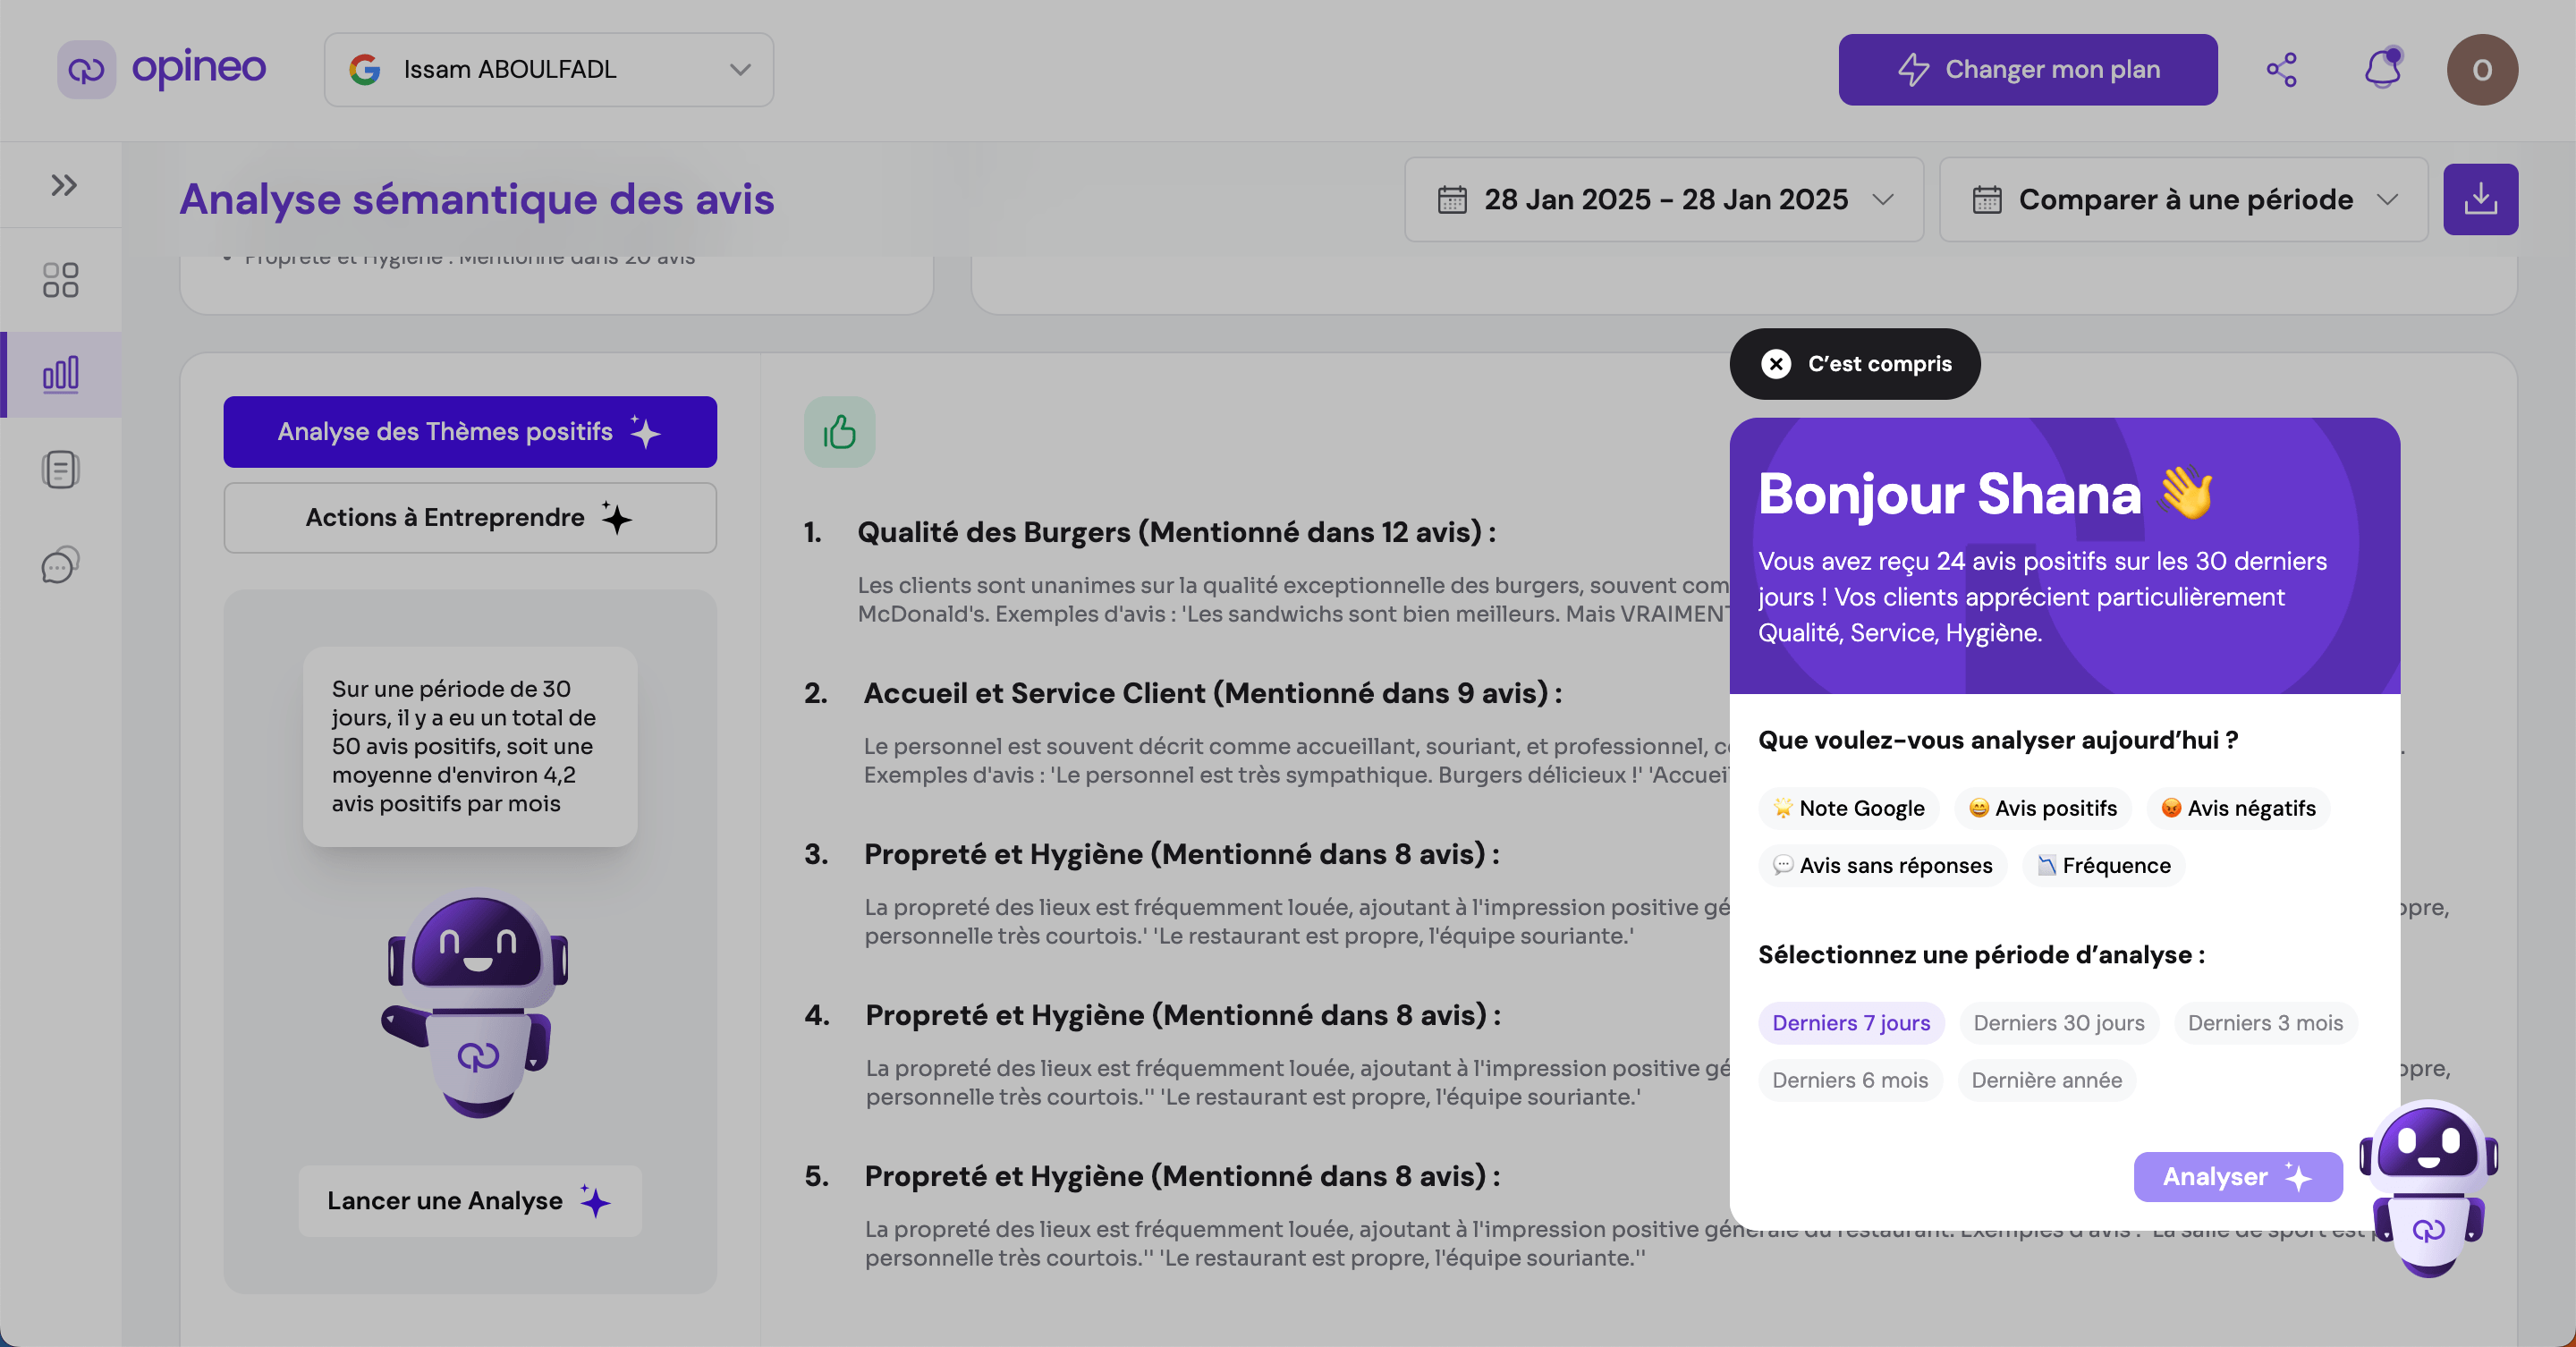Open the chat bubble icon in sidebar
Viewport: 2576px width, 1347px height.
(x=60, y=564)
